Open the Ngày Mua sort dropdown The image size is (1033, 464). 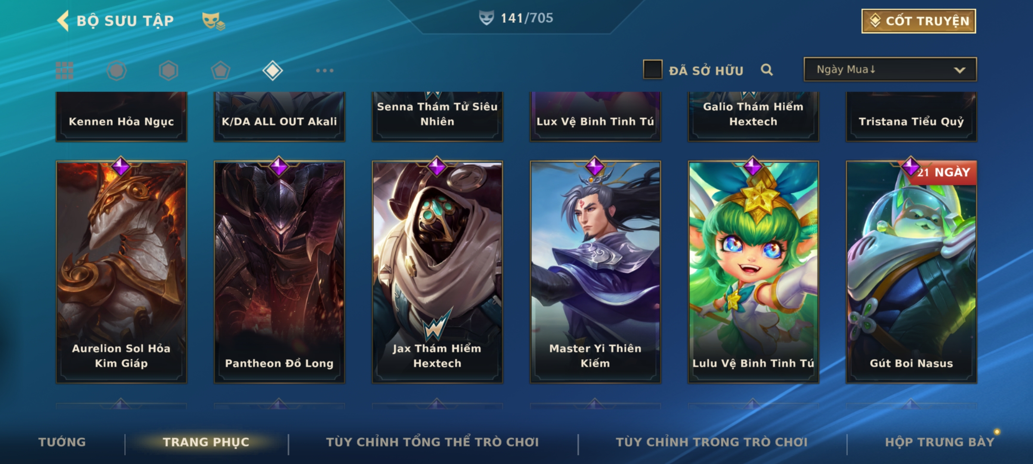[890, 69]
